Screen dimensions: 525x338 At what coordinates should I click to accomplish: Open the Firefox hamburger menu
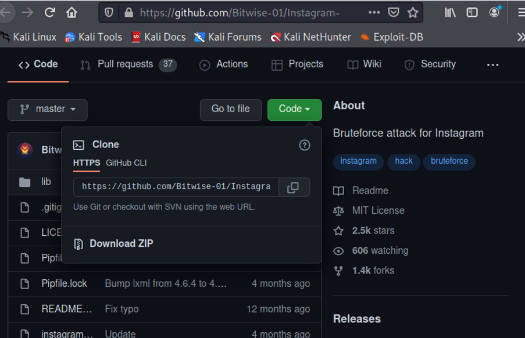click(x=521, y=13)
